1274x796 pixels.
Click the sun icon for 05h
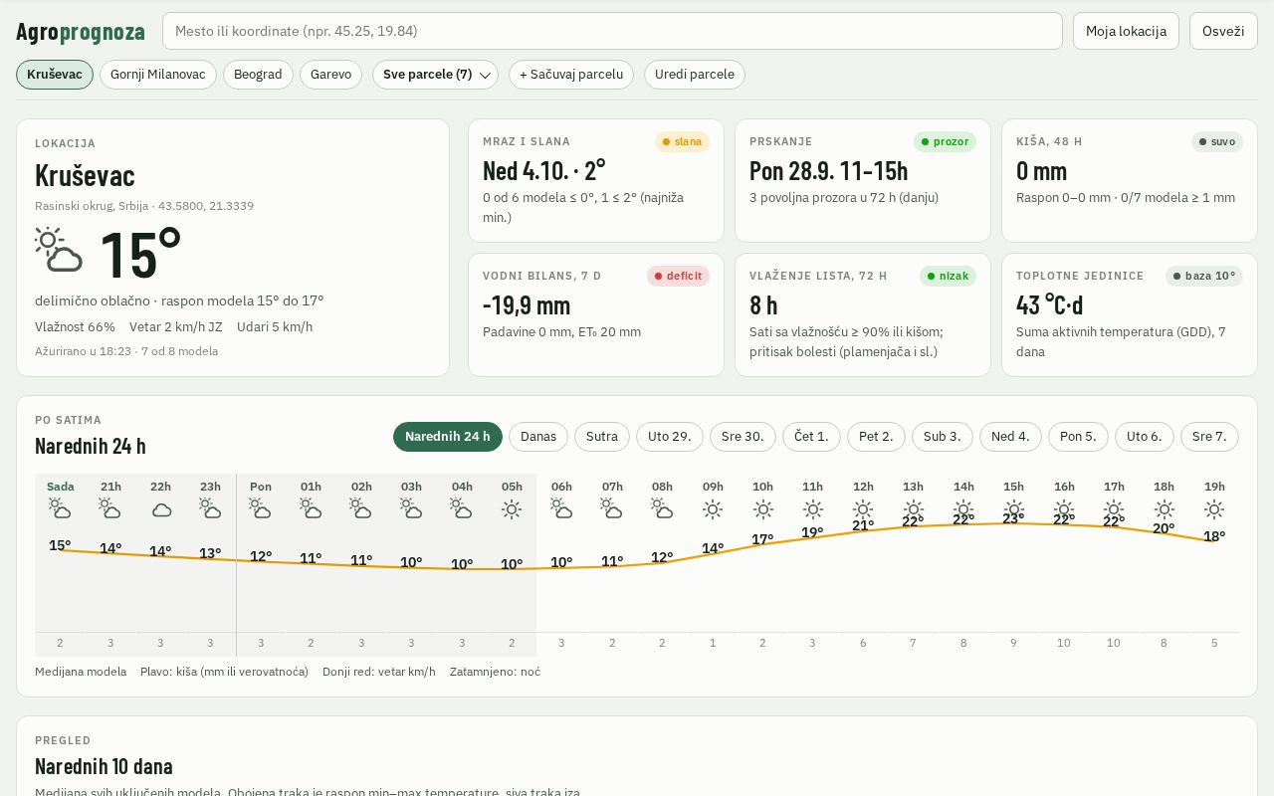(x=512, y=509)
